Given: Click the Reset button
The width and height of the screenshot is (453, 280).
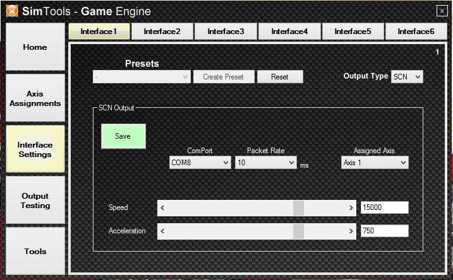Looking at the screenshot, I should click(x=280, y=77).
